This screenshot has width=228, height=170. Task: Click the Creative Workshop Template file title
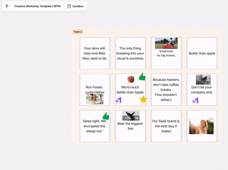(37, 6)
